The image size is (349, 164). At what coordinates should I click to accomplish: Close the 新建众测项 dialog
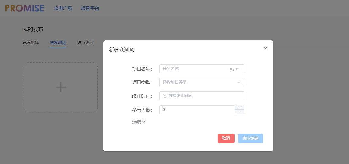tap(265, 48)
